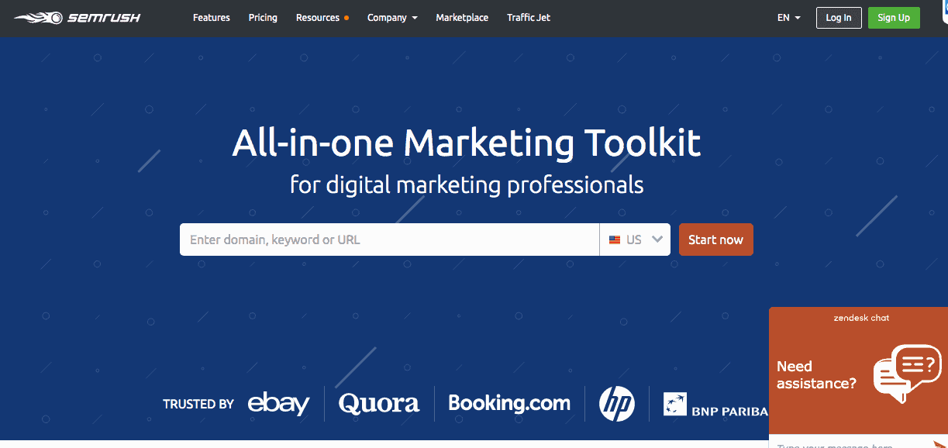This screenshot has height=448, width=948.
Task: Click the Log In button
Action: point(839,18)
